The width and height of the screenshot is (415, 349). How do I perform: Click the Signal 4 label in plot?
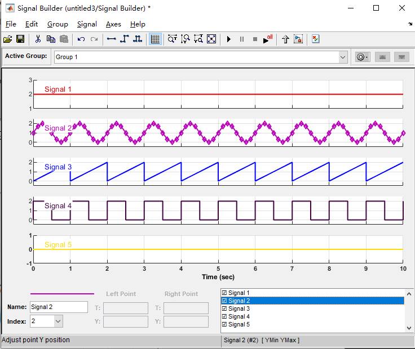click(x=58, y=206)
